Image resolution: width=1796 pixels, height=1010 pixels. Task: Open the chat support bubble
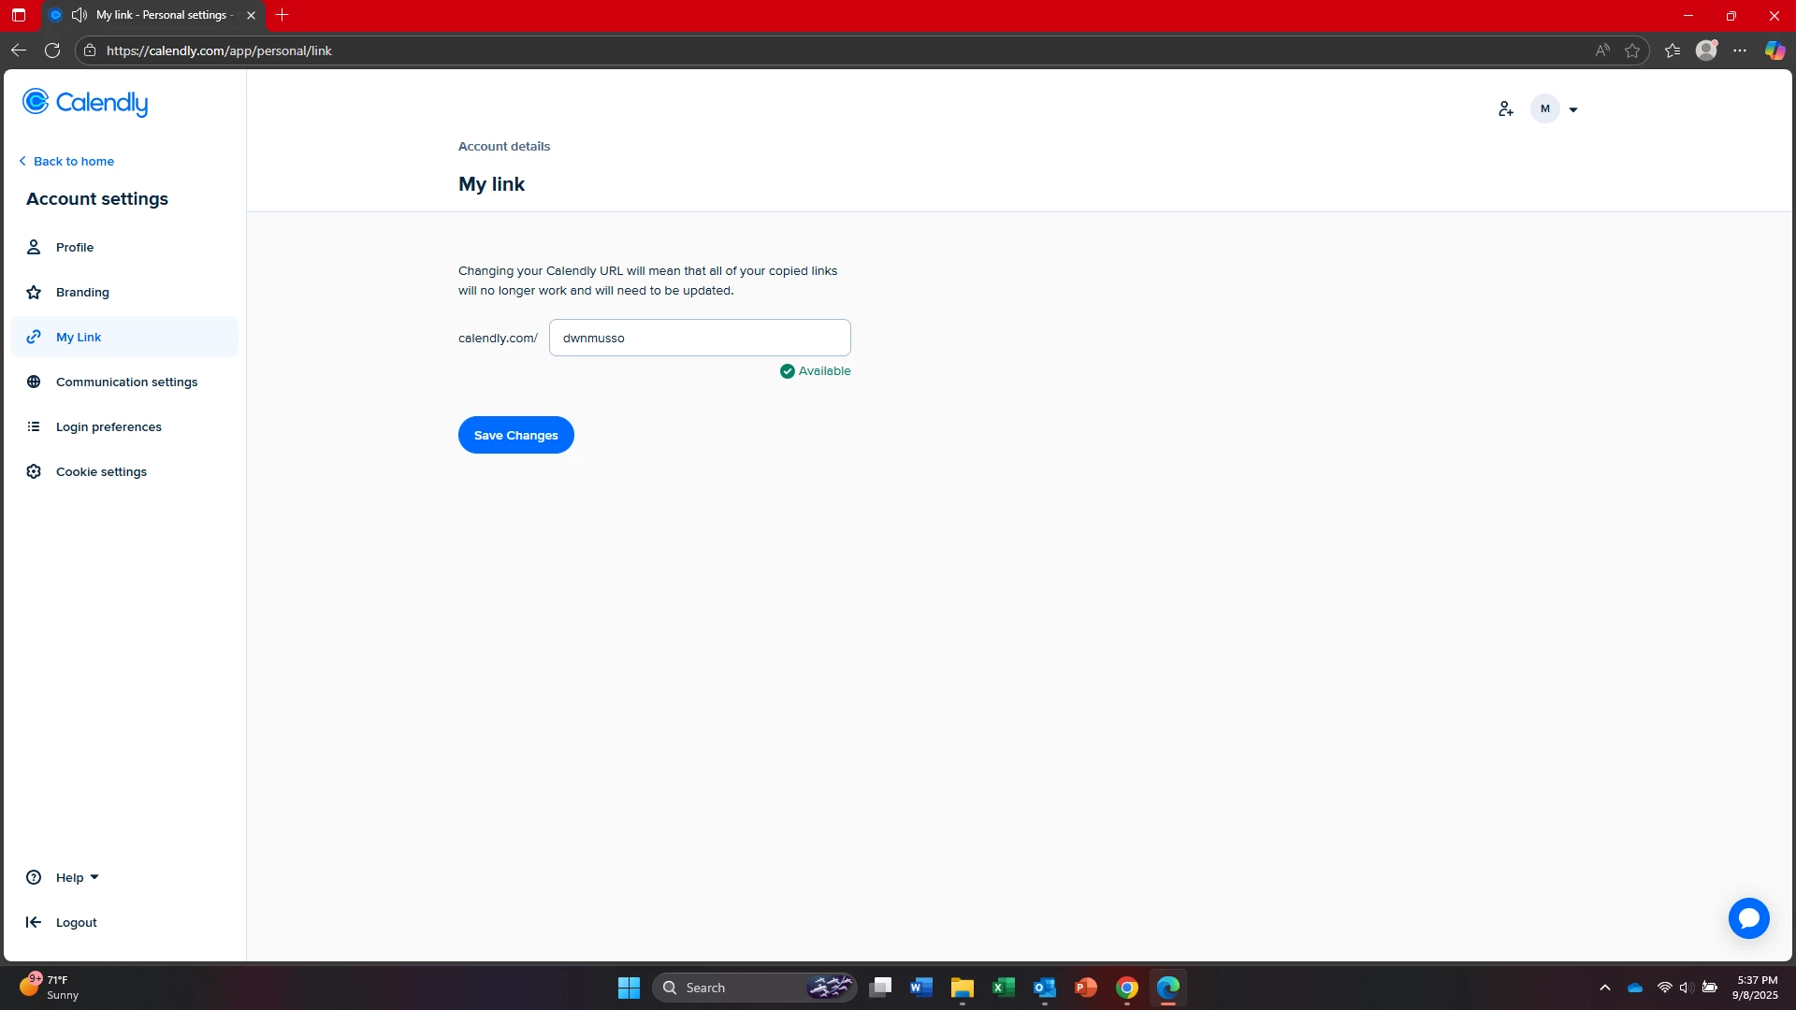(1748, 918)
